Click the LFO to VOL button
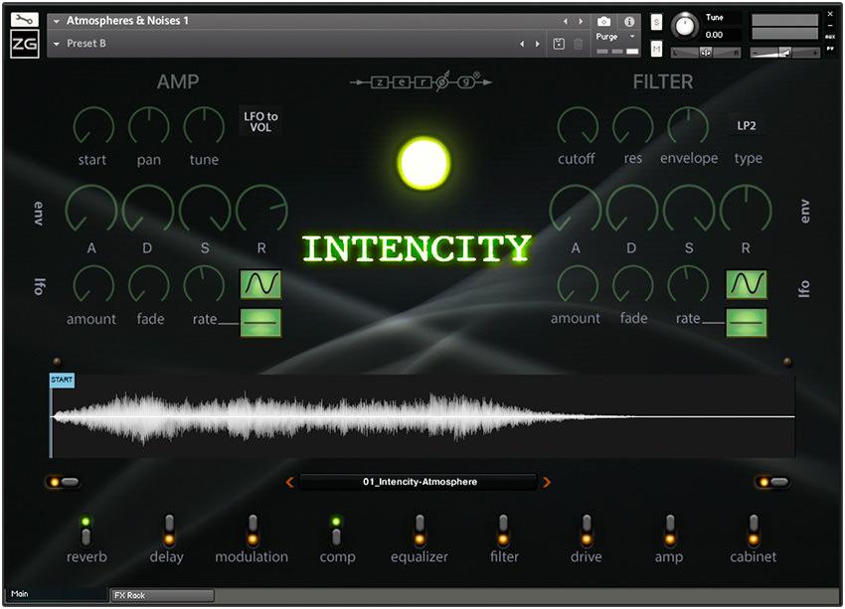845x609 pixels. [x=260, y=121]
